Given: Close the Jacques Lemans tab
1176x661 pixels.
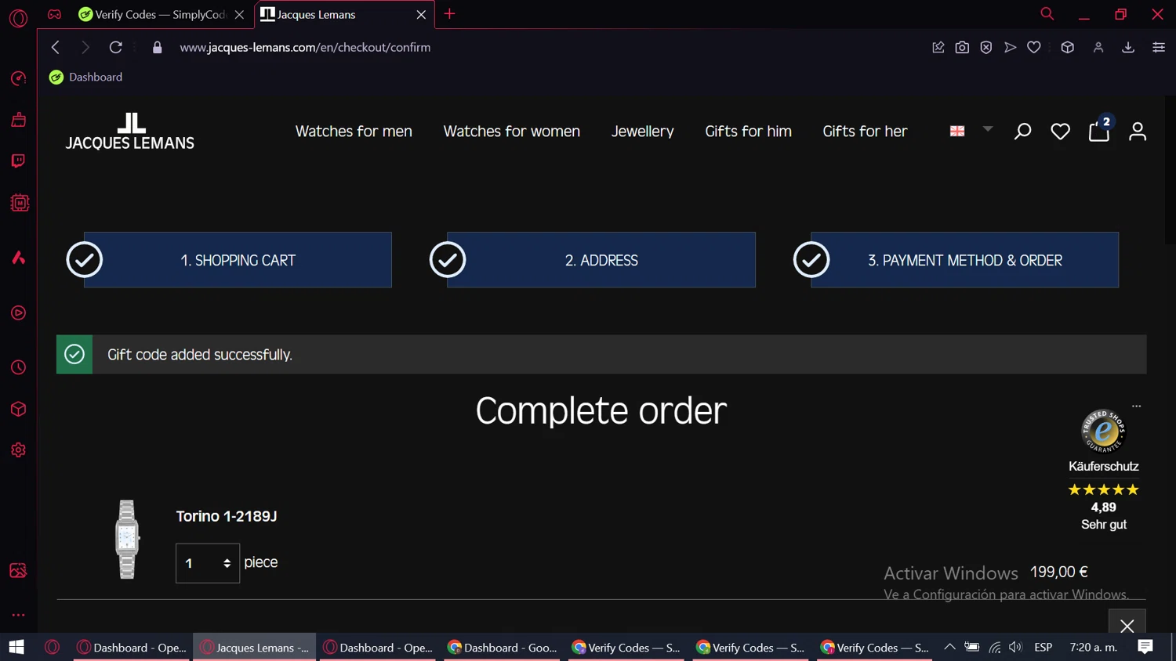Looking at the screenshot, I should coord(421,14).
